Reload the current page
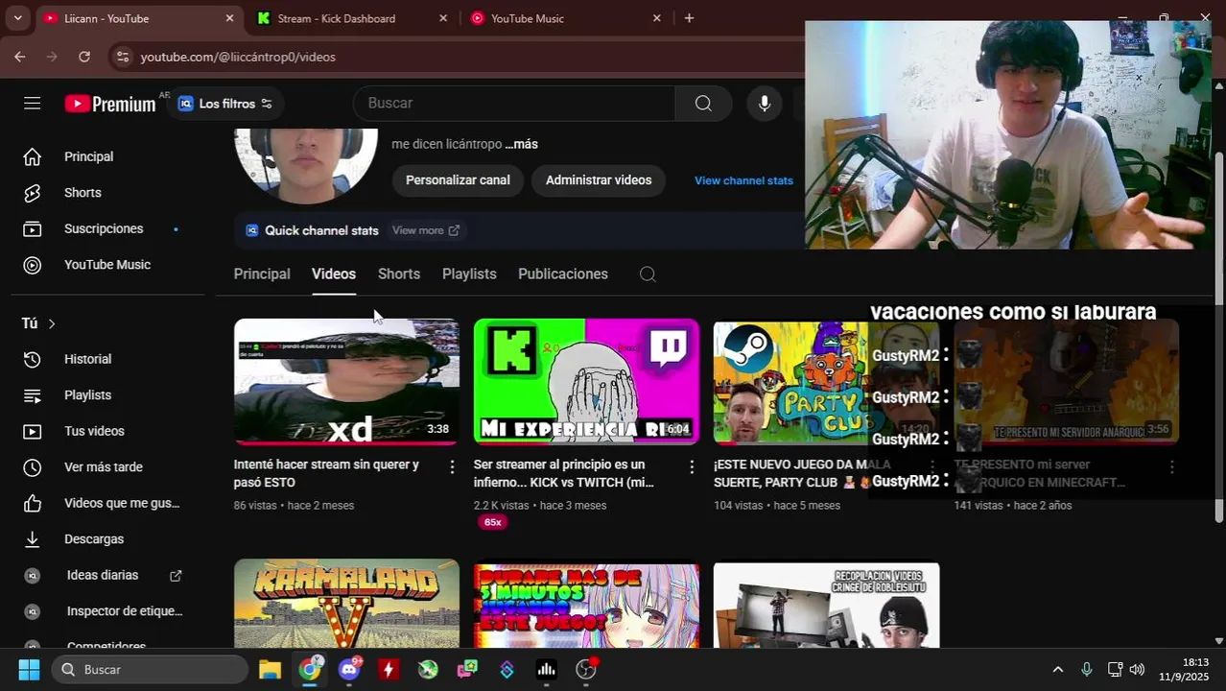This screenshot has height=691, width=1226. [84, 57]
